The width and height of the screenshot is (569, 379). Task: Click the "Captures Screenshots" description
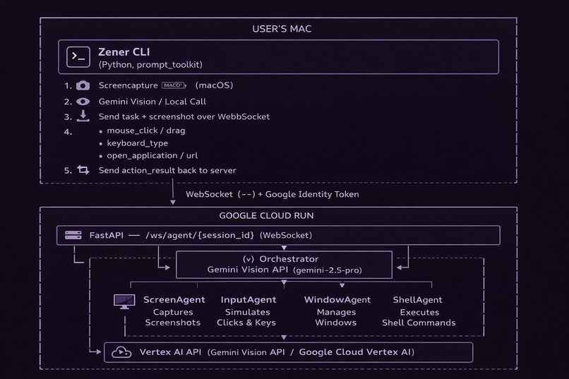click(x=173, y=317)
